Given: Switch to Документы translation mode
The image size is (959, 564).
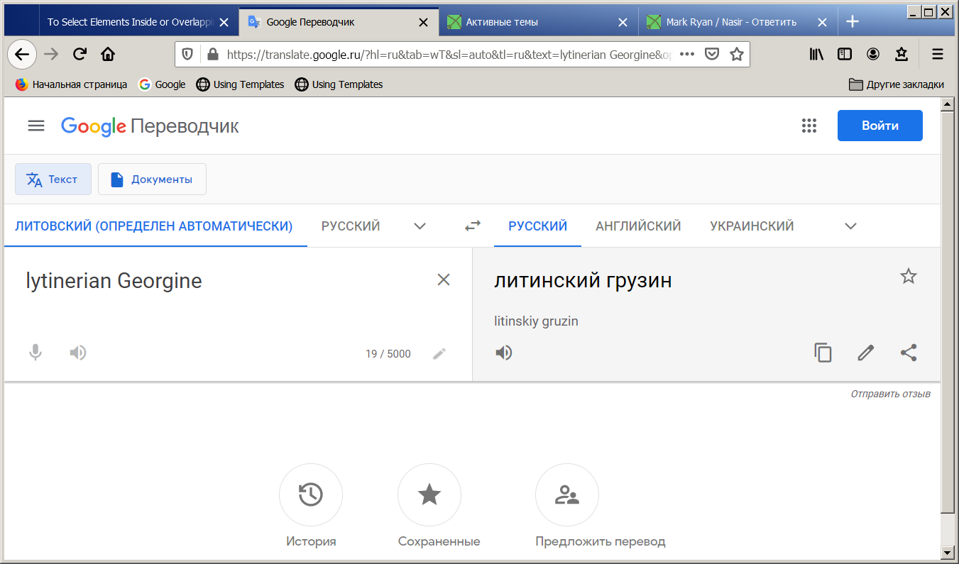Looking at the screenshot, I should pos(152,179).
